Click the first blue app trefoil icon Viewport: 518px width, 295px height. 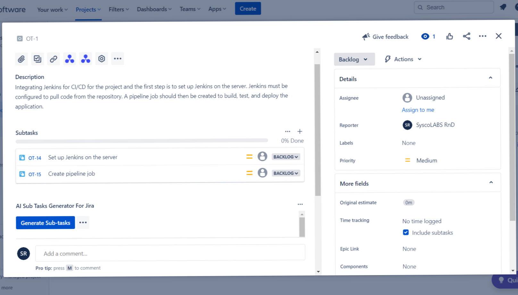click(x=69, y=59)
